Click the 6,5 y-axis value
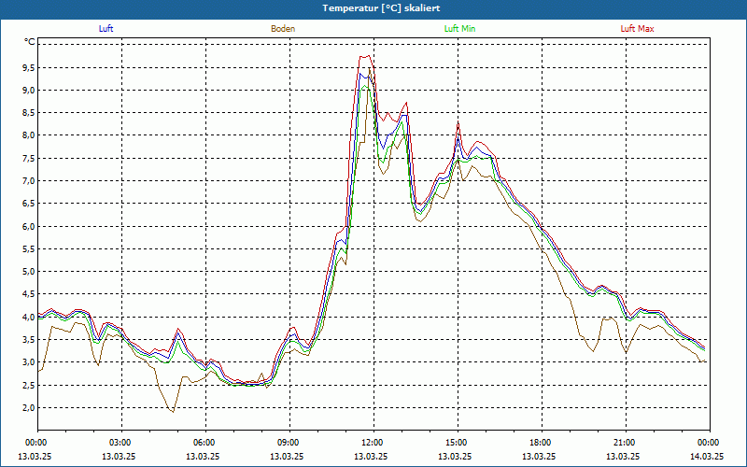747x467 pixels. [29, 204]
